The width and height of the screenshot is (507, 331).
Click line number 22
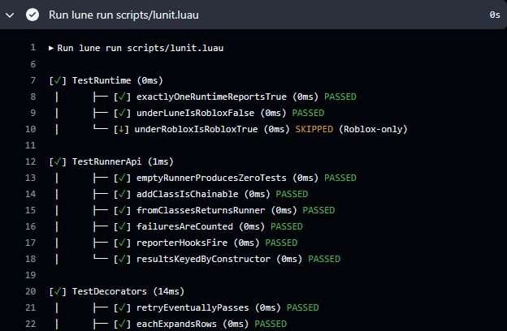point(30,324)
